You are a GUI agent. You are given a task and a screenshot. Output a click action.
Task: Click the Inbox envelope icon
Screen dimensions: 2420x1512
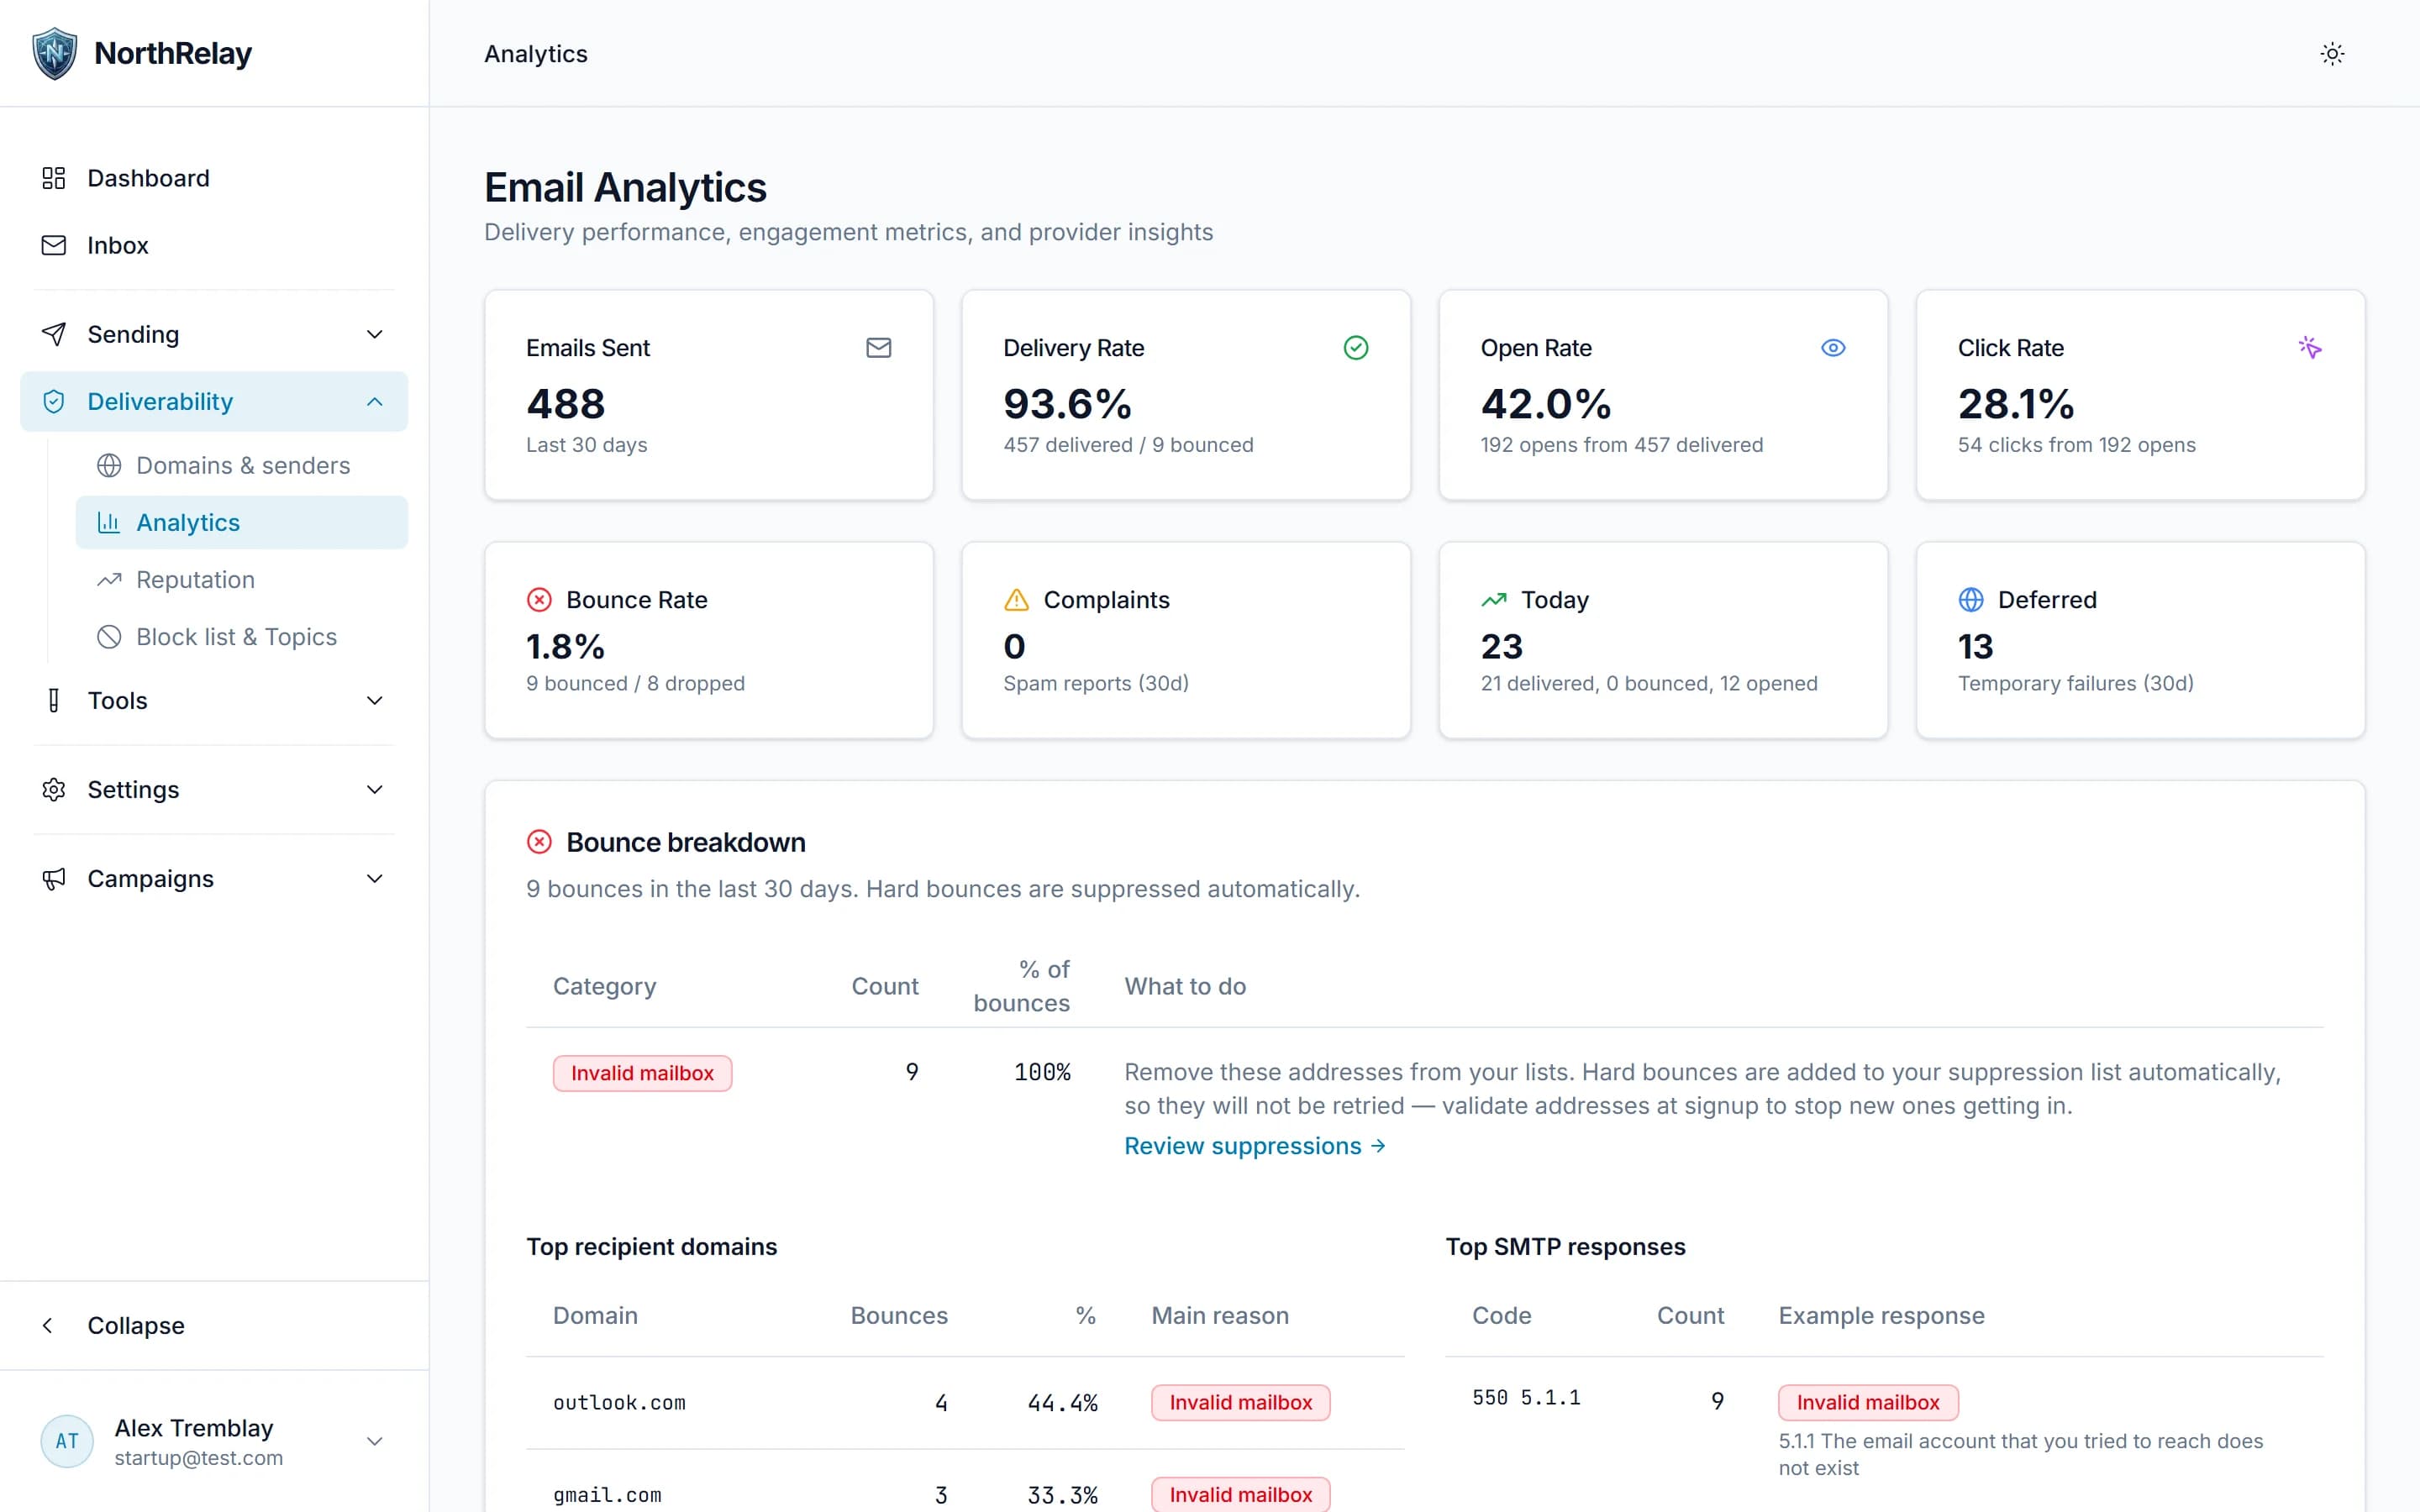point(54,245)
